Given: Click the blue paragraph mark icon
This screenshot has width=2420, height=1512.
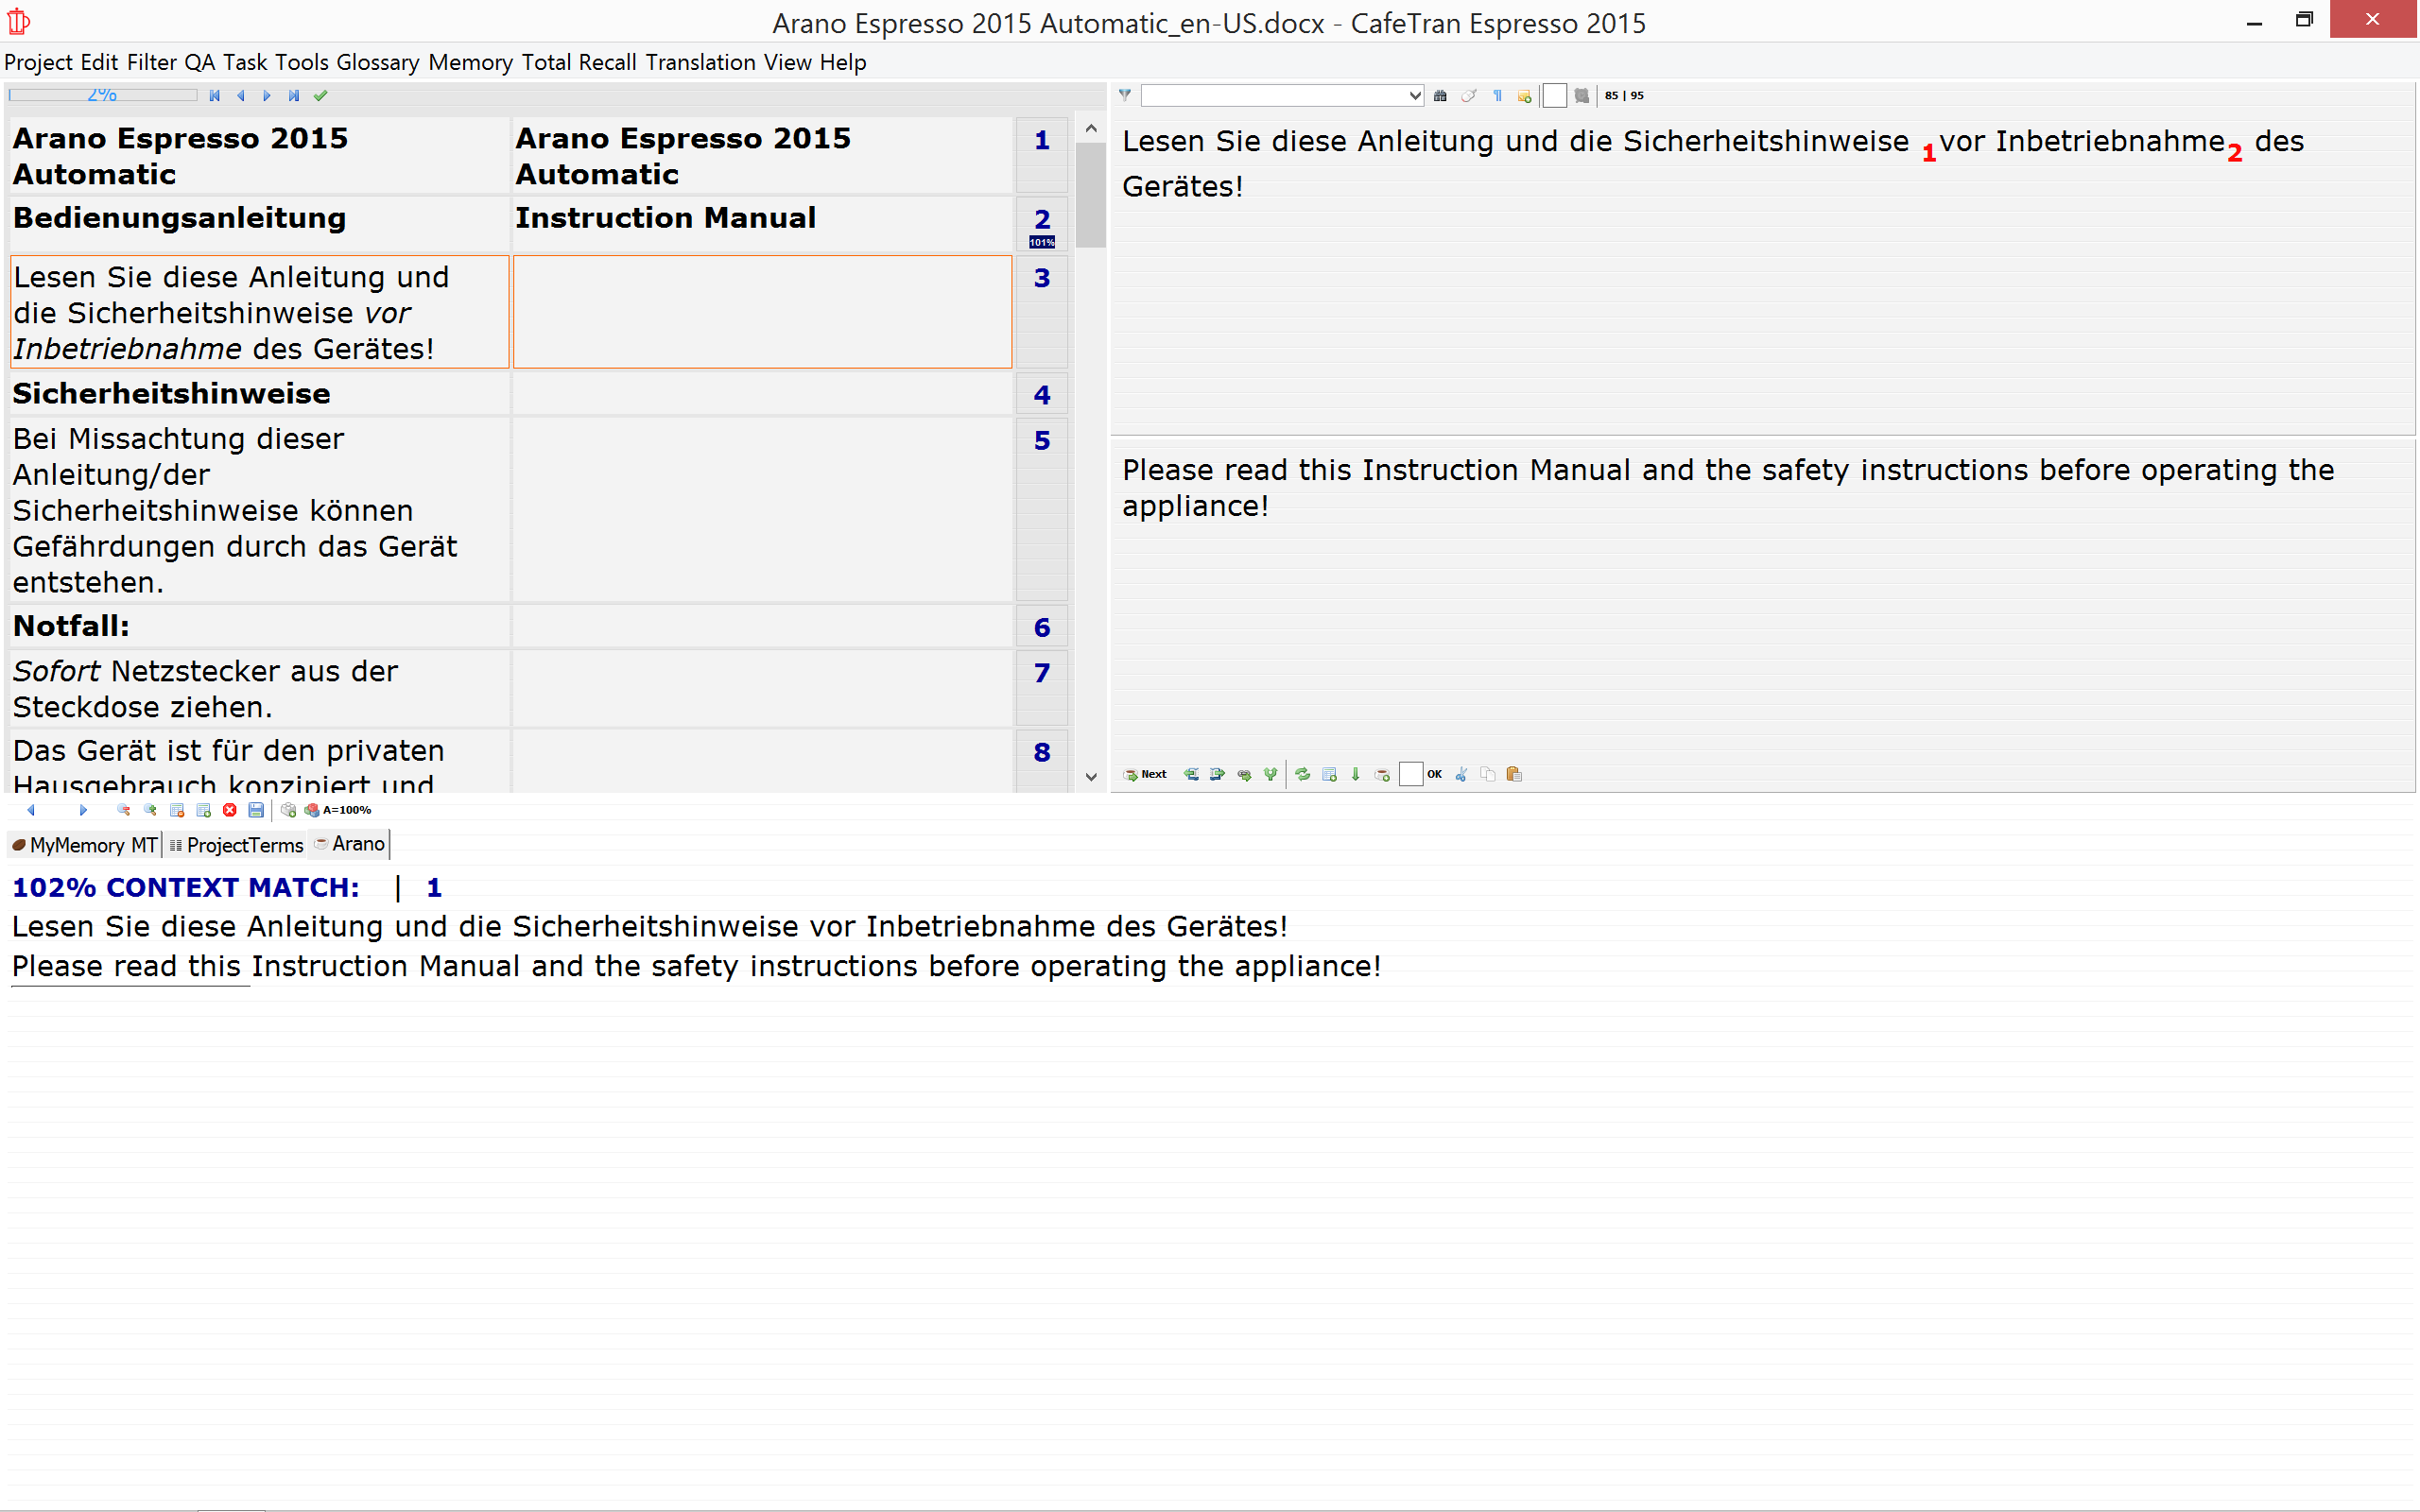Looking at the screenshot, I should (x=1497, y=96).
